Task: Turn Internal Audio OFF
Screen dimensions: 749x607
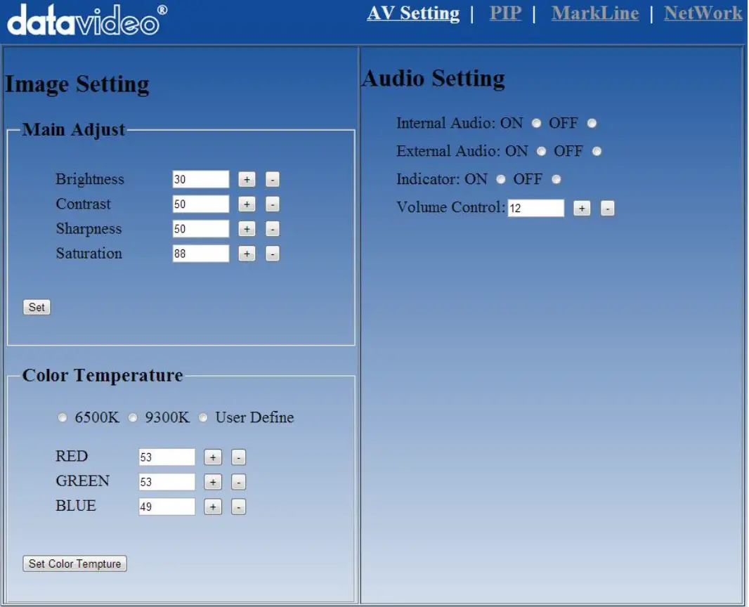Action: click(x=592, y=124)
